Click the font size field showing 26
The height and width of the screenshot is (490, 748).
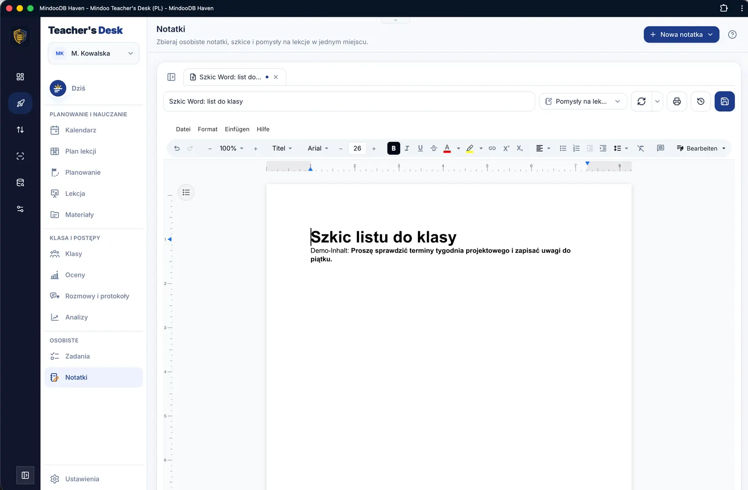[x=357, y=149]
